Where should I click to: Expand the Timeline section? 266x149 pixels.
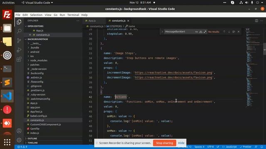[32, 143]
